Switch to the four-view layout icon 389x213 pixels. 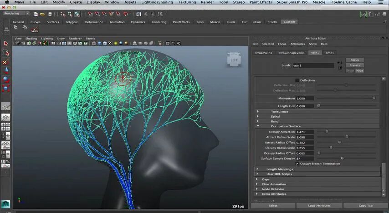(6, 126)
